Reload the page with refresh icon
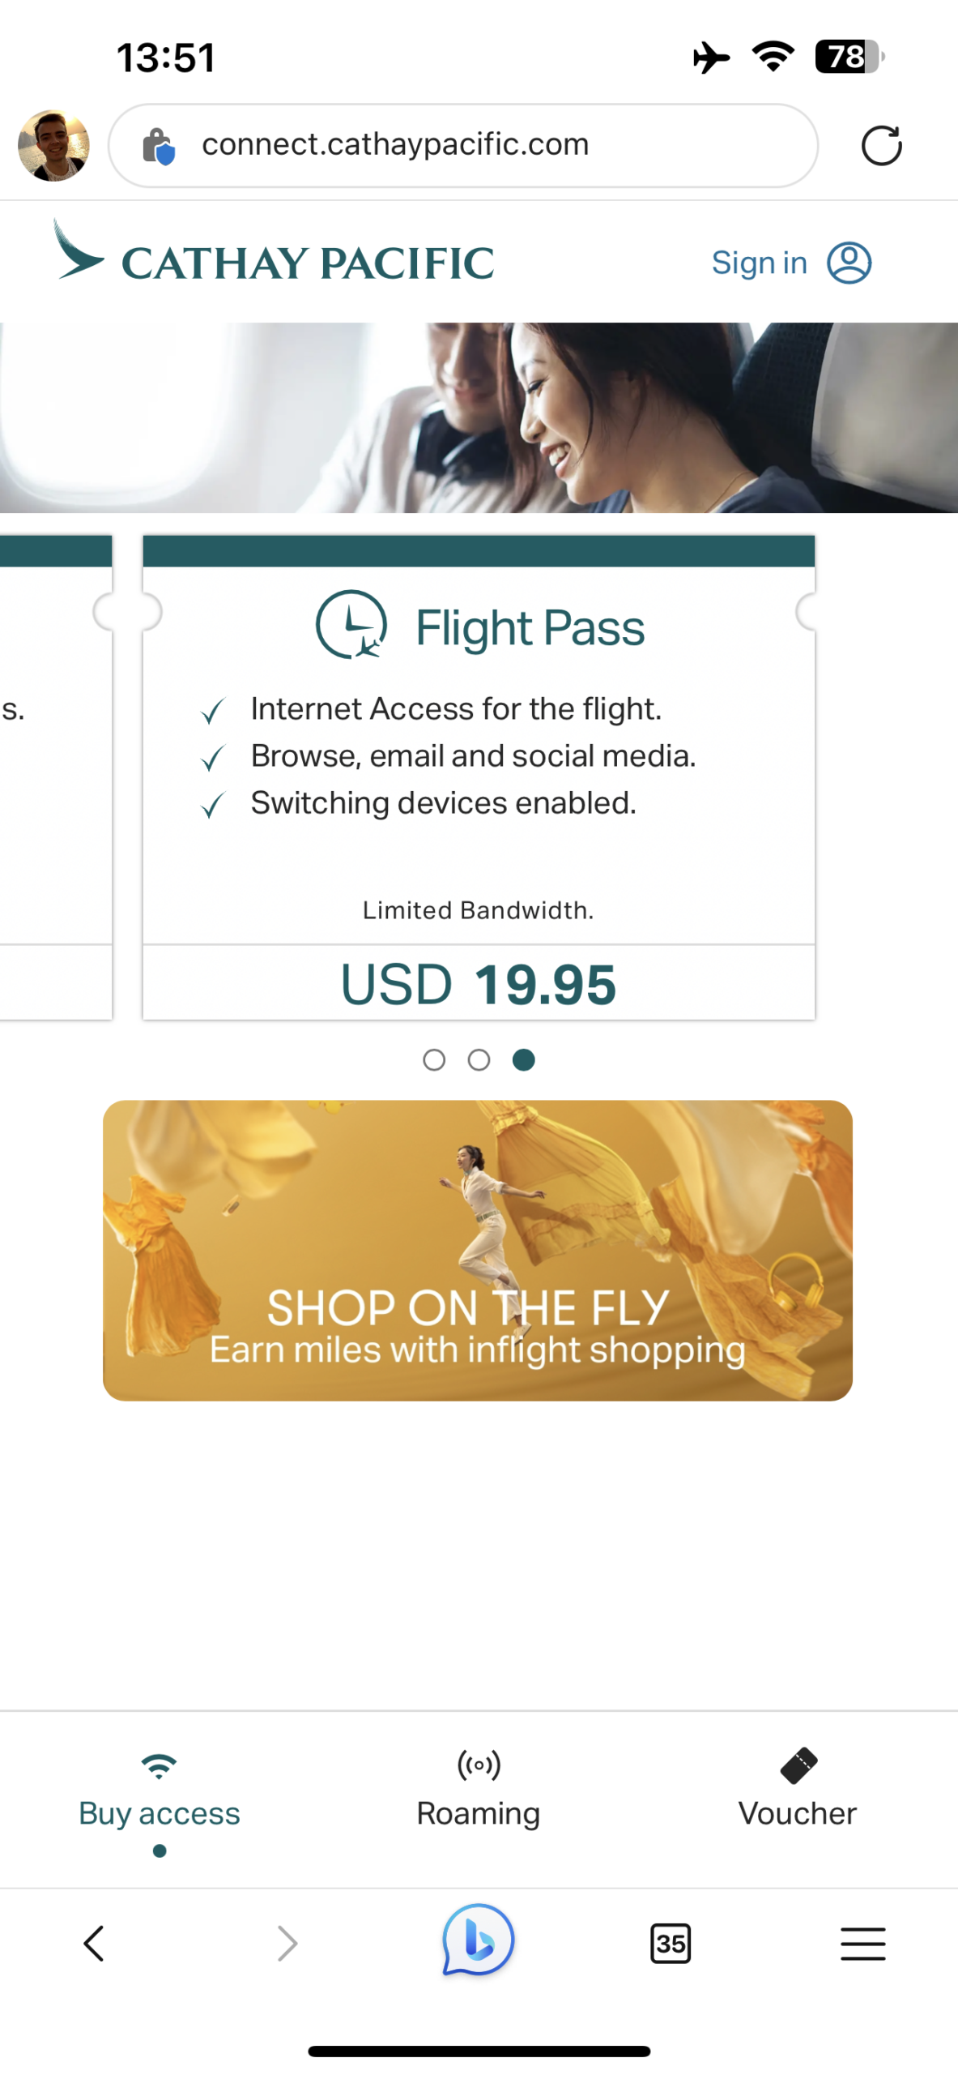958x2075 pixels. [881, 146]
